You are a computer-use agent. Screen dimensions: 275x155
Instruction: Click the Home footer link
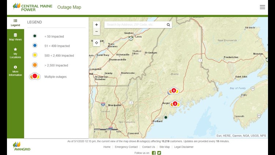[x=107, y=147]
